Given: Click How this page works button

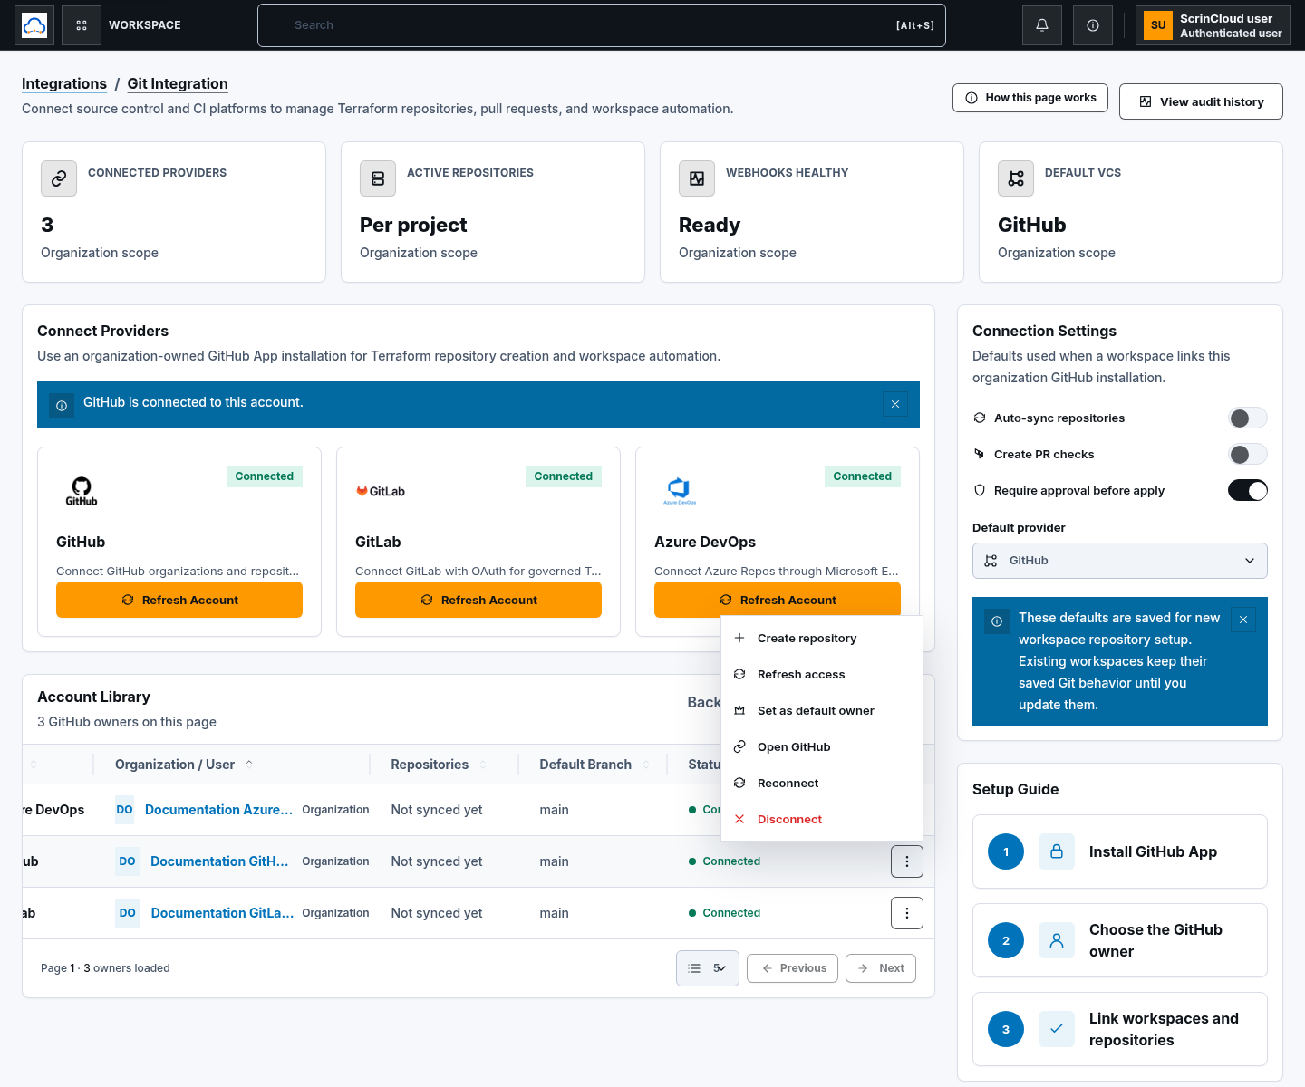Looking at the screenshot, I should (x=1030, y=98).
